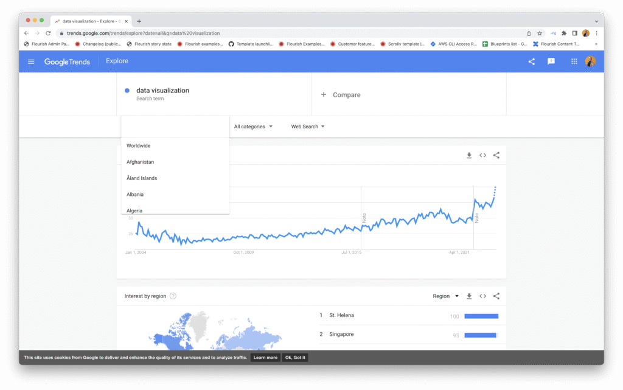
Task: Open the embed code for the trend chart
Action: 482,155
